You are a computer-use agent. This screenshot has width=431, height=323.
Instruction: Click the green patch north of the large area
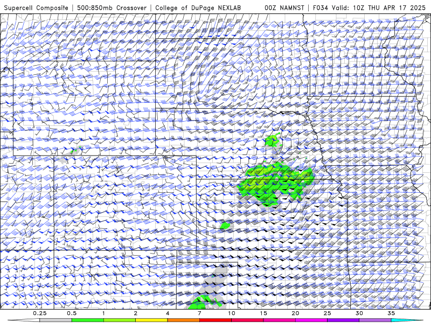pyautogui.click(x=273, y=140)
